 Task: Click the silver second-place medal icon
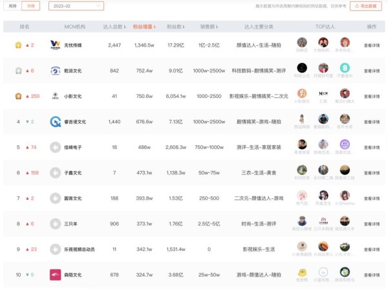[18, 71]
